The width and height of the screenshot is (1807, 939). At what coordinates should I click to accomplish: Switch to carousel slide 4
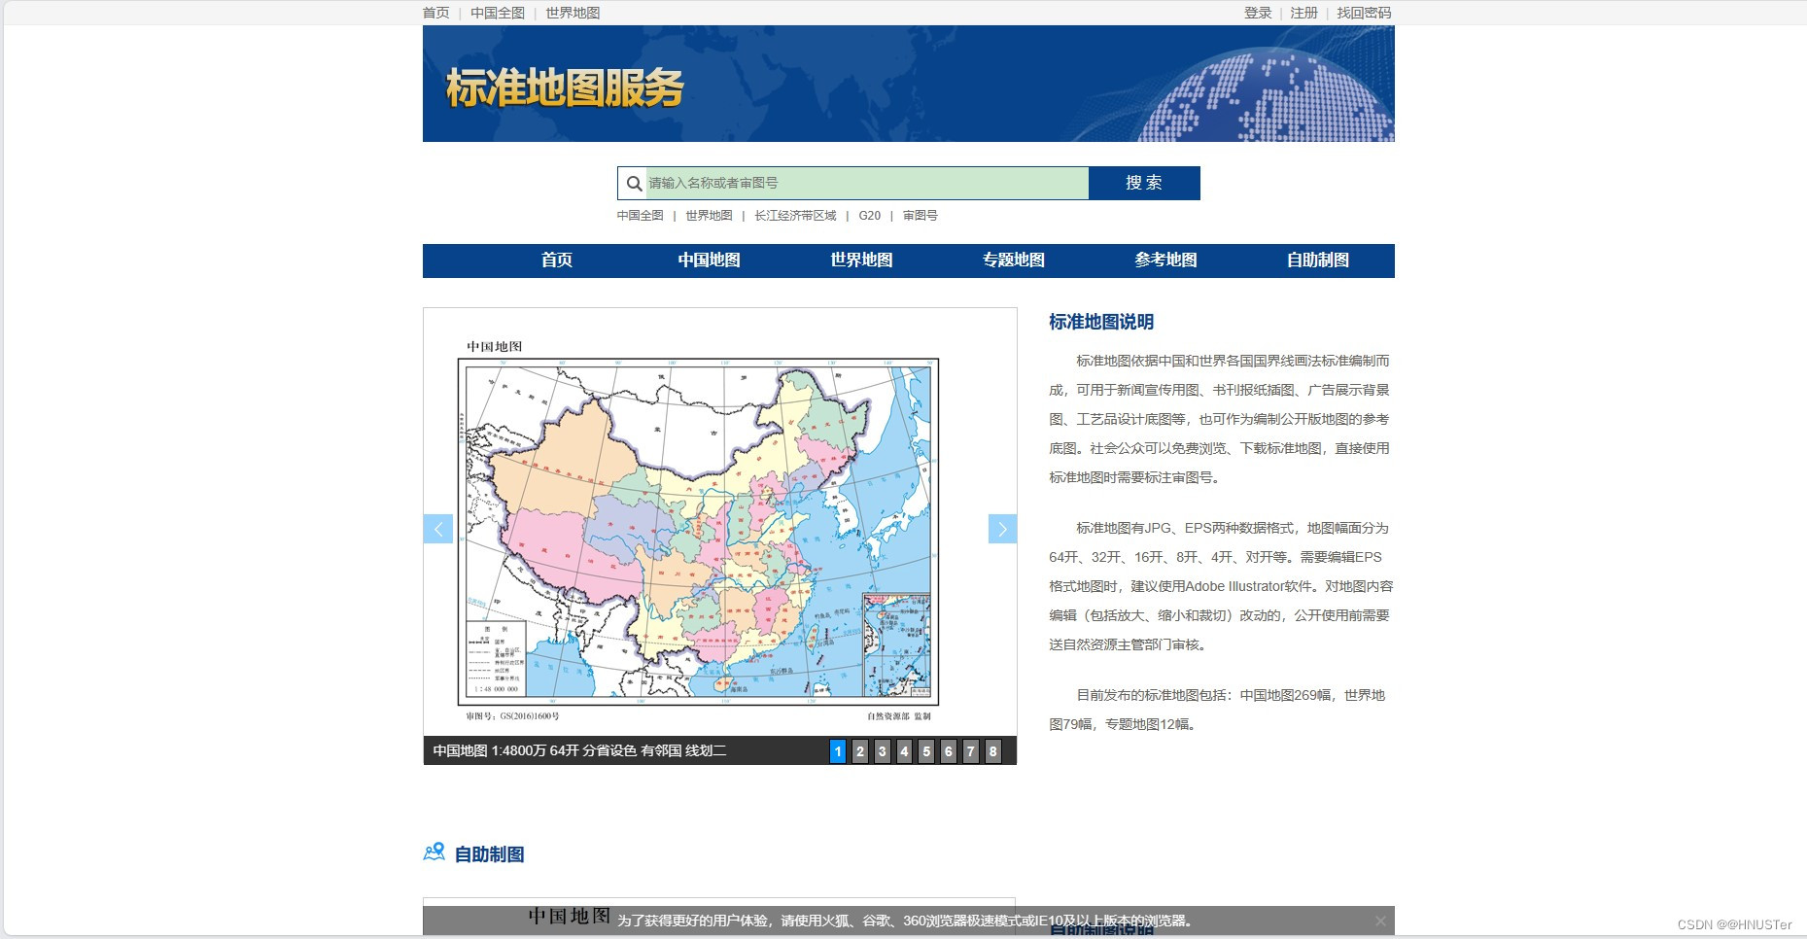pos(904,751)
